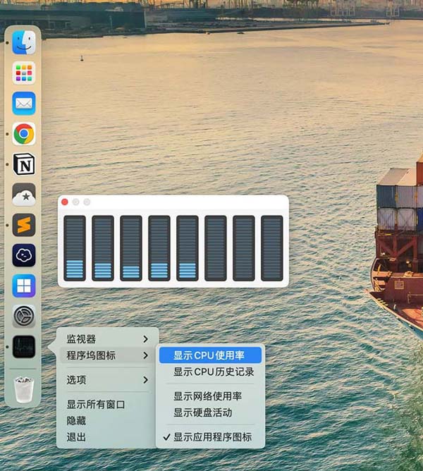Viewport: 423px width, 471px height.
Task: Expand the 监视器 submenu
Action: (107, 339)
